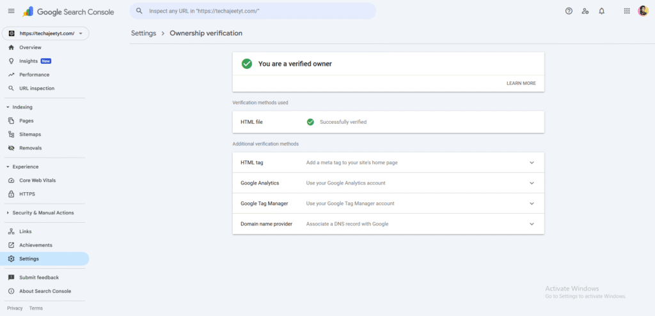Viewport: 655px width, 316px height.
Task: Open the Google apps grid
Action: pyautogui.click(x=626, y=11)
